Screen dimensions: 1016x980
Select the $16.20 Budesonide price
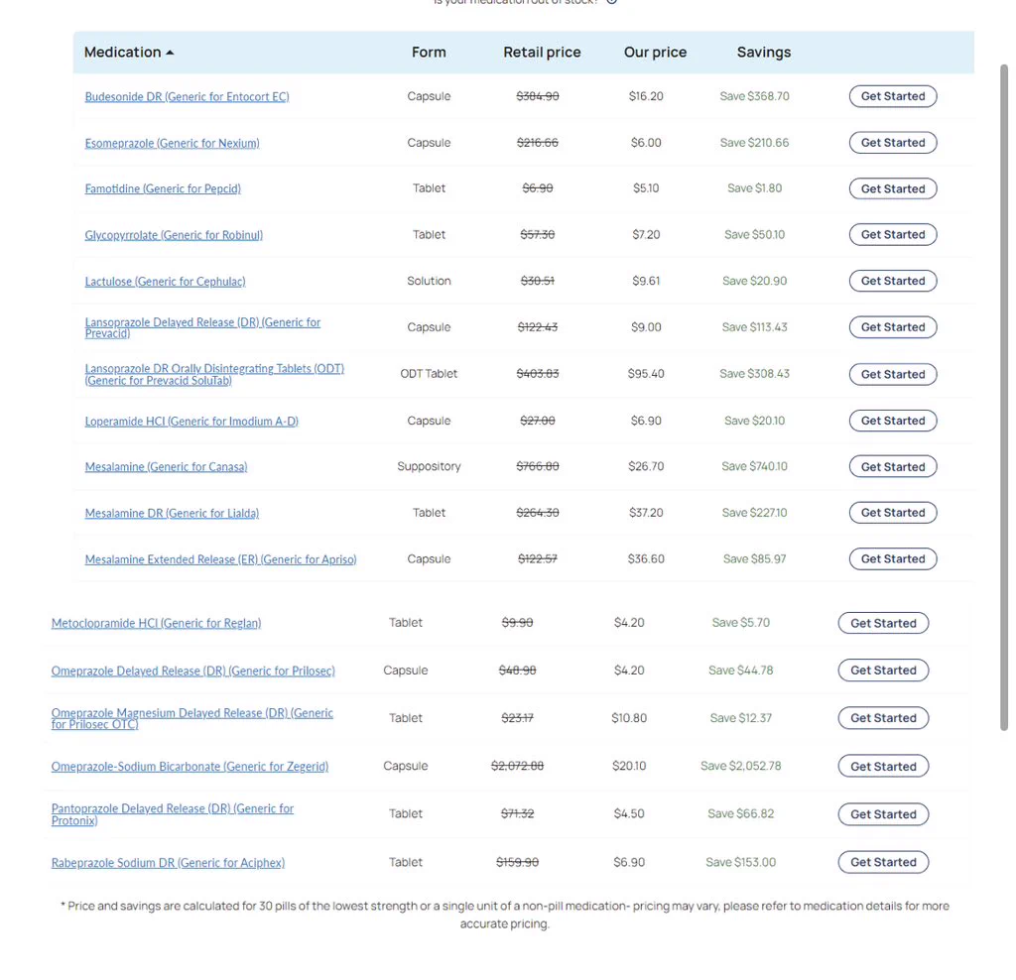(645, 96)
